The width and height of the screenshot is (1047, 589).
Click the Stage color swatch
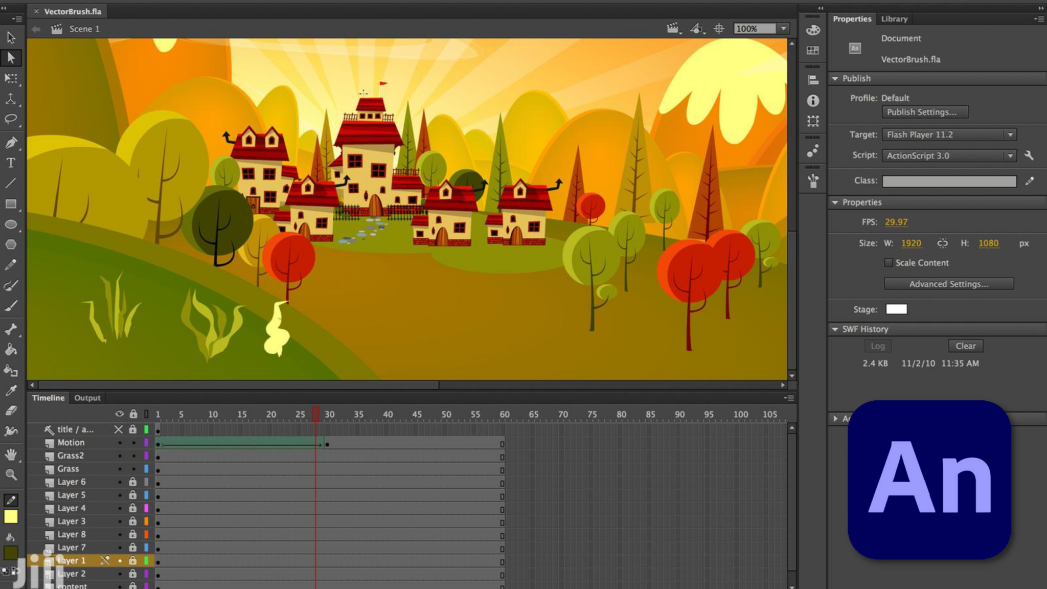pos(896,309)
